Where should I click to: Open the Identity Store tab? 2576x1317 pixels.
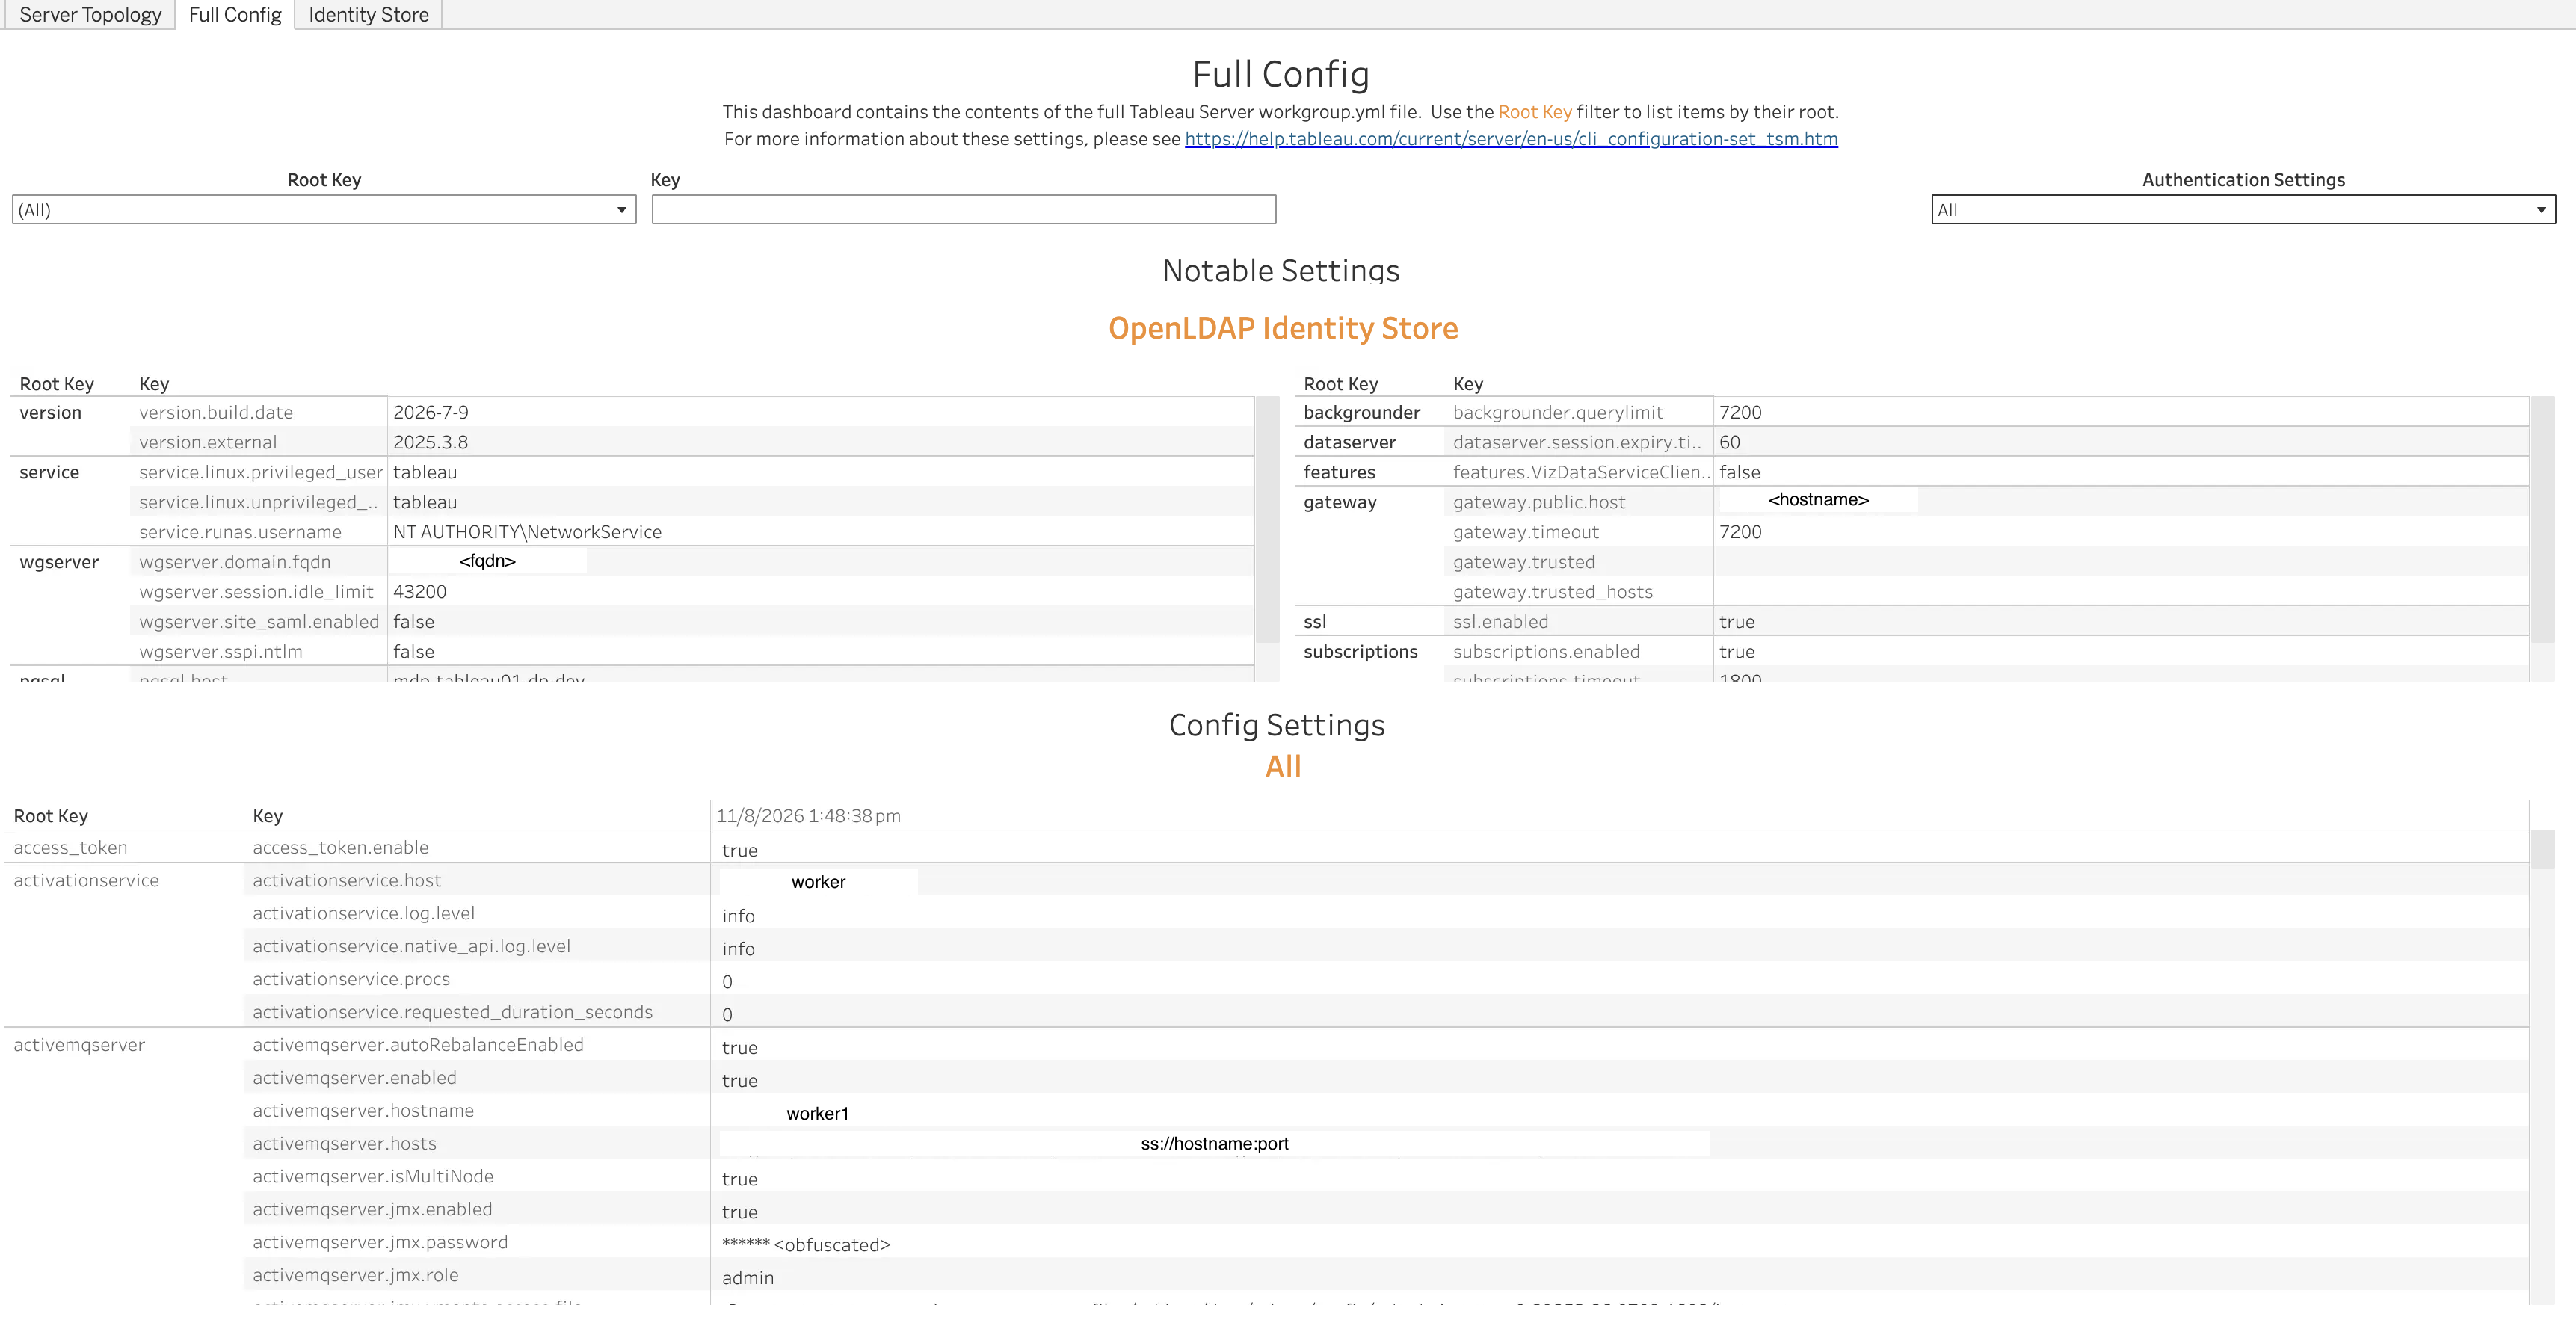tap(368, 15)
